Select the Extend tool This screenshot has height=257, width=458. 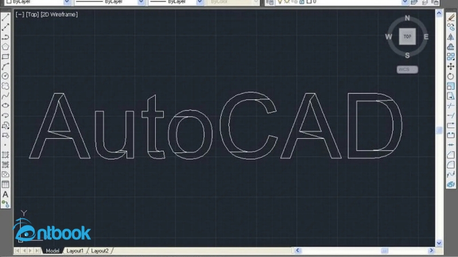tap(451, 116)
